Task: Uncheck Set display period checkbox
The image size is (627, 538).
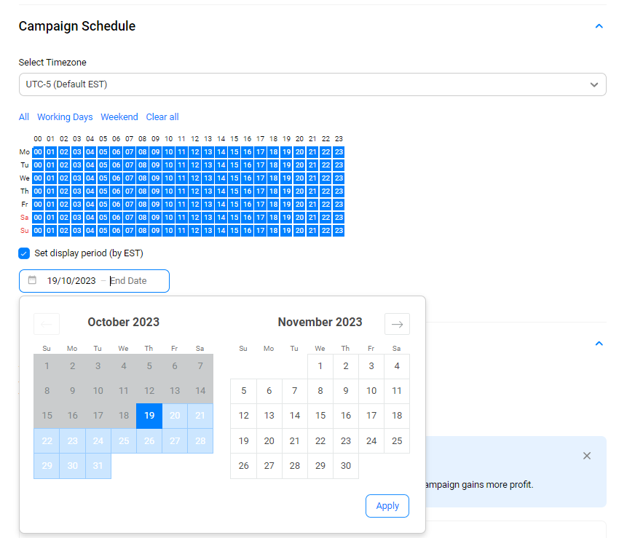Action: [x=25, y=253]
